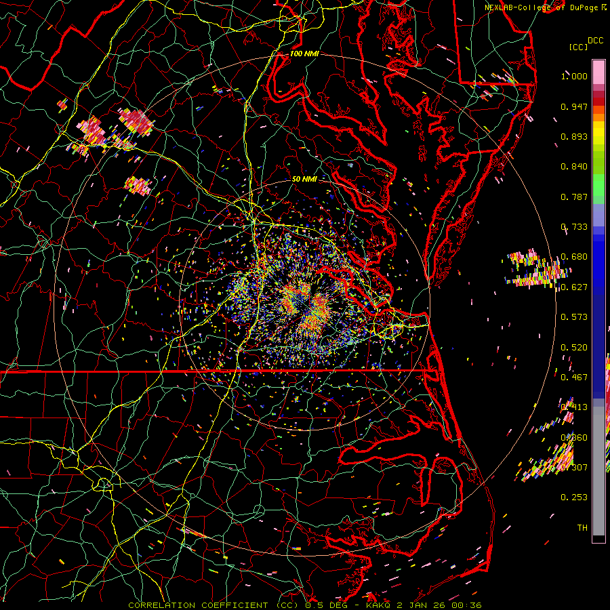
Task: Click the 100 NMI range ring label
Action: [x=304, y=54]
